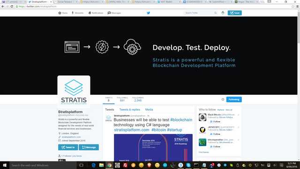Screen dimensions: 300x169
Task: Open the Moments lightning tab
Action: pos(77,13)
